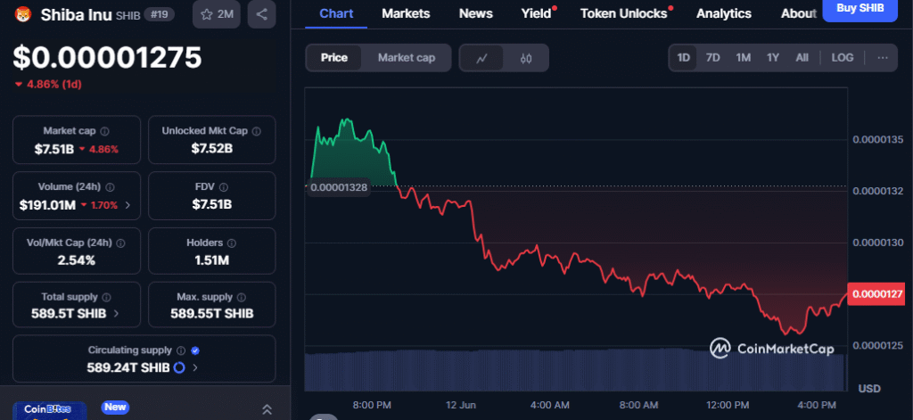Show Market cap info icon
This screenshot has width=913, height=420.
105,131
